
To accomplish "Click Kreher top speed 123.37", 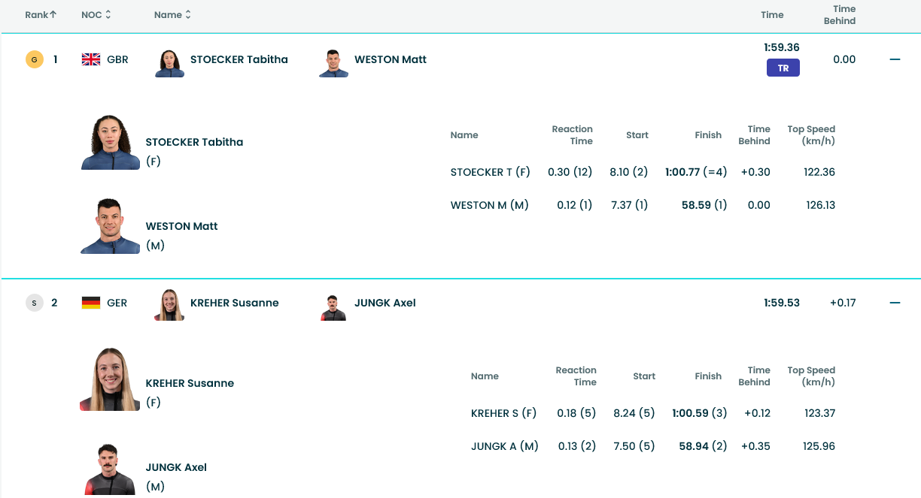I will click(x=819, y=413).
